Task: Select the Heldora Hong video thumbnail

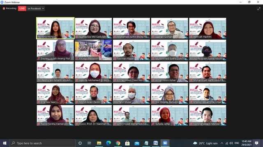Action: tap(55, 28)
